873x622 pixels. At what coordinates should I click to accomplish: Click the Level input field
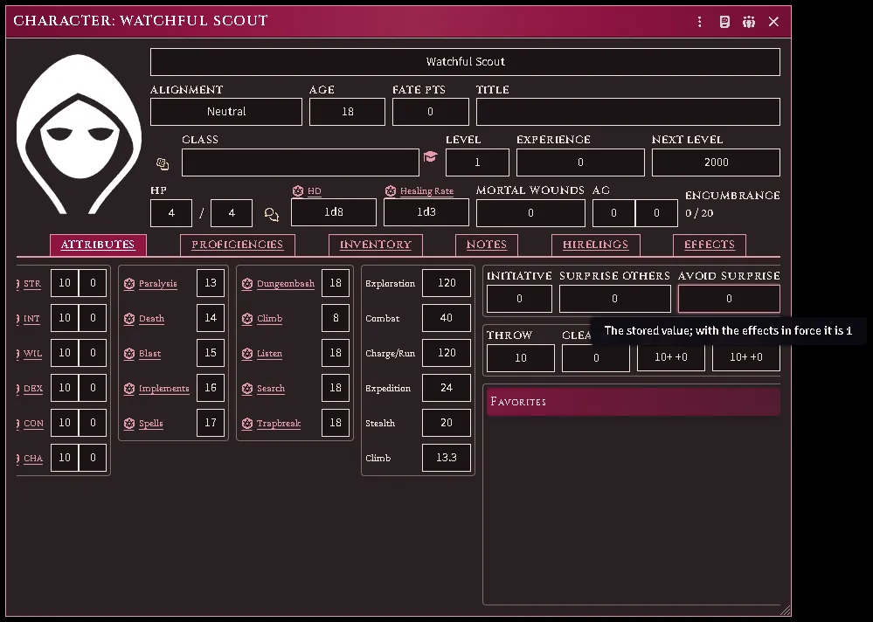tap(477, 162)
